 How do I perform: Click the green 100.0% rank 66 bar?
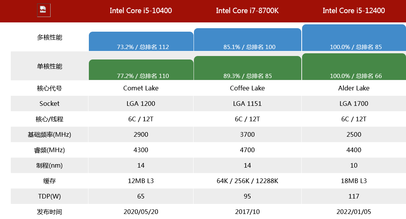(x=354, y=67)
